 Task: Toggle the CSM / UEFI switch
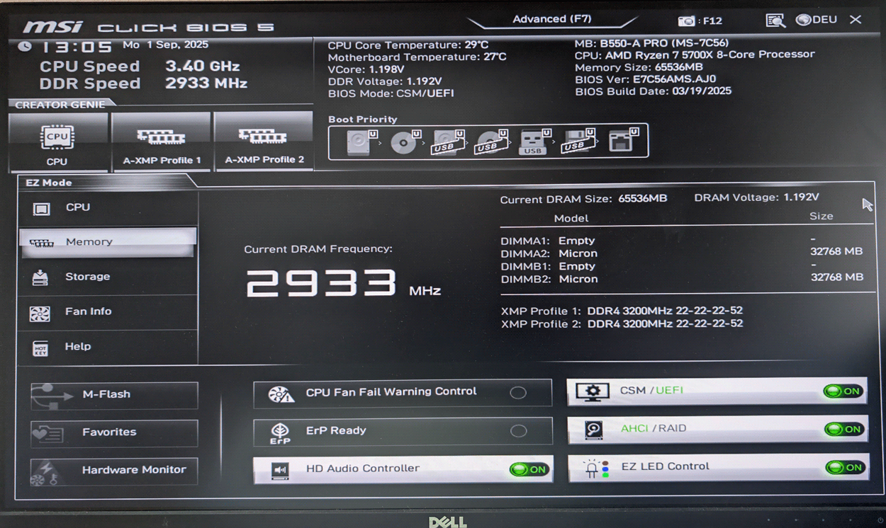click(843, 391)
